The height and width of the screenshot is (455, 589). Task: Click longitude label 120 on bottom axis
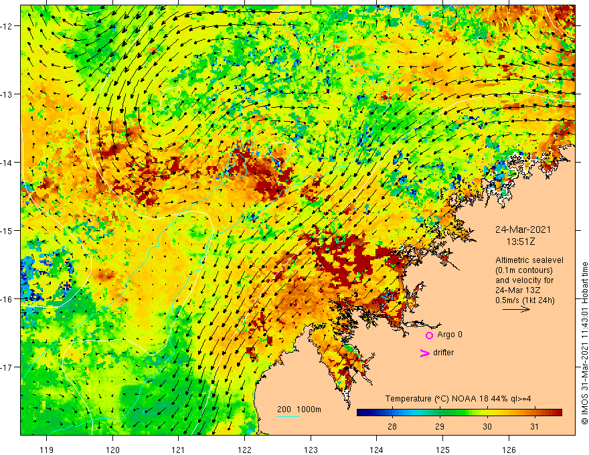[112, 450]
